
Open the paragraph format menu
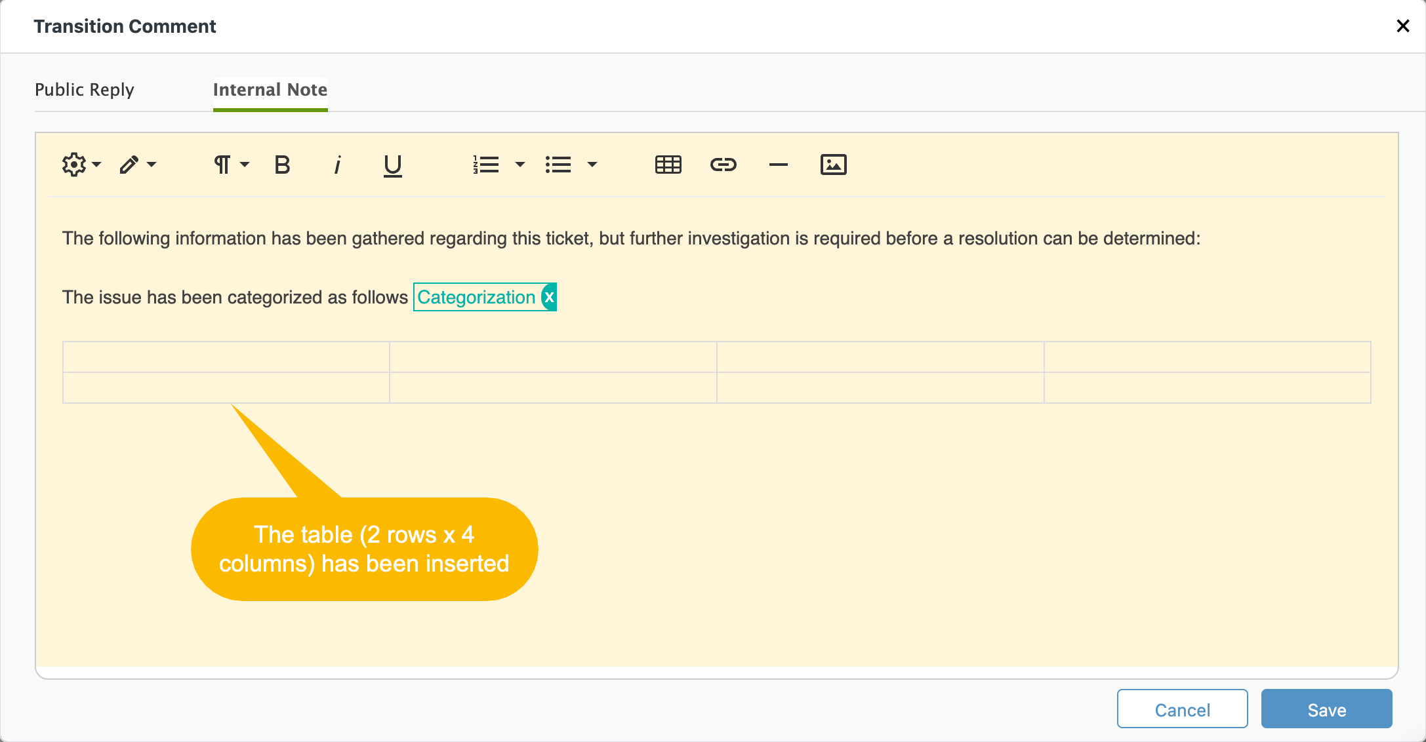(232, 165)
